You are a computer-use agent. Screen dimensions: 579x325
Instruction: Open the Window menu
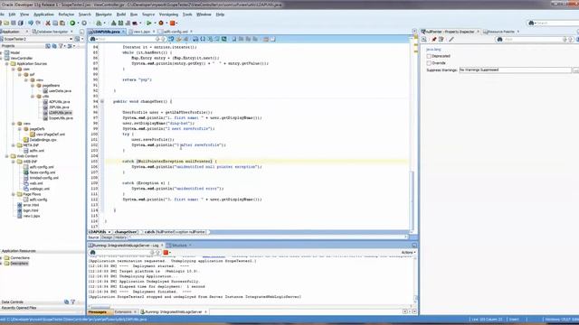[x=204, y=14]
